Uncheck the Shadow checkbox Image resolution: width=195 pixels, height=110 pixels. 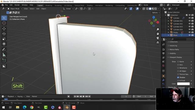pos(178,77)
